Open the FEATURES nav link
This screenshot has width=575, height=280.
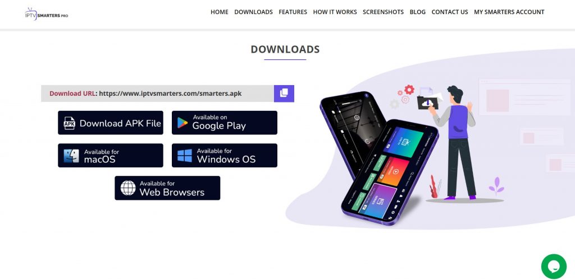[x=293, y=12]
